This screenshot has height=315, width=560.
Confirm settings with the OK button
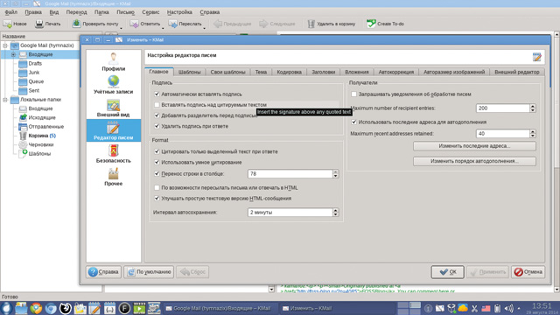[x=447, y=272]
